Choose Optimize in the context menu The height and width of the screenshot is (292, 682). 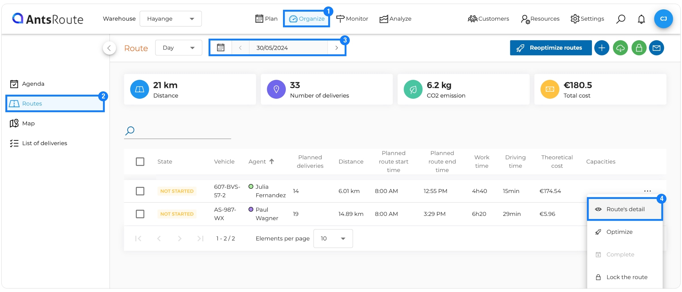click(625, 232)
